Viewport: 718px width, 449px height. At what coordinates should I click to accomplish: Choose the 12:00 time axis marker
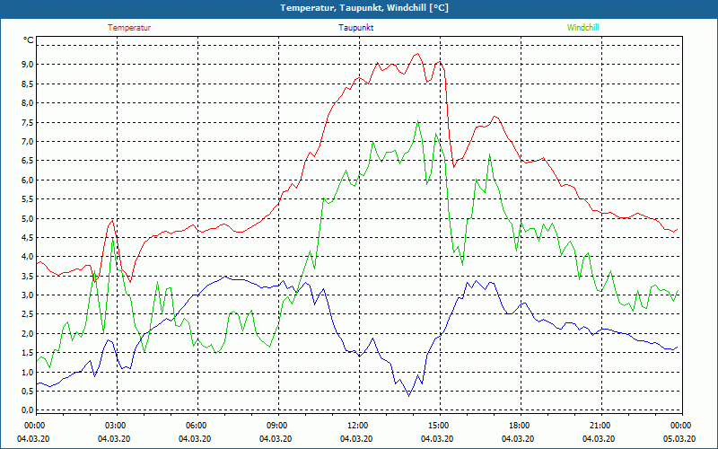(x=357, y=426)
